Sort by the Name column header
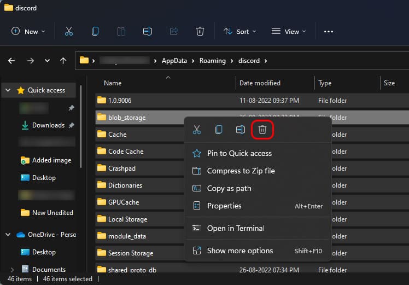This screenshot has height=285, width=409. point(113,83)
